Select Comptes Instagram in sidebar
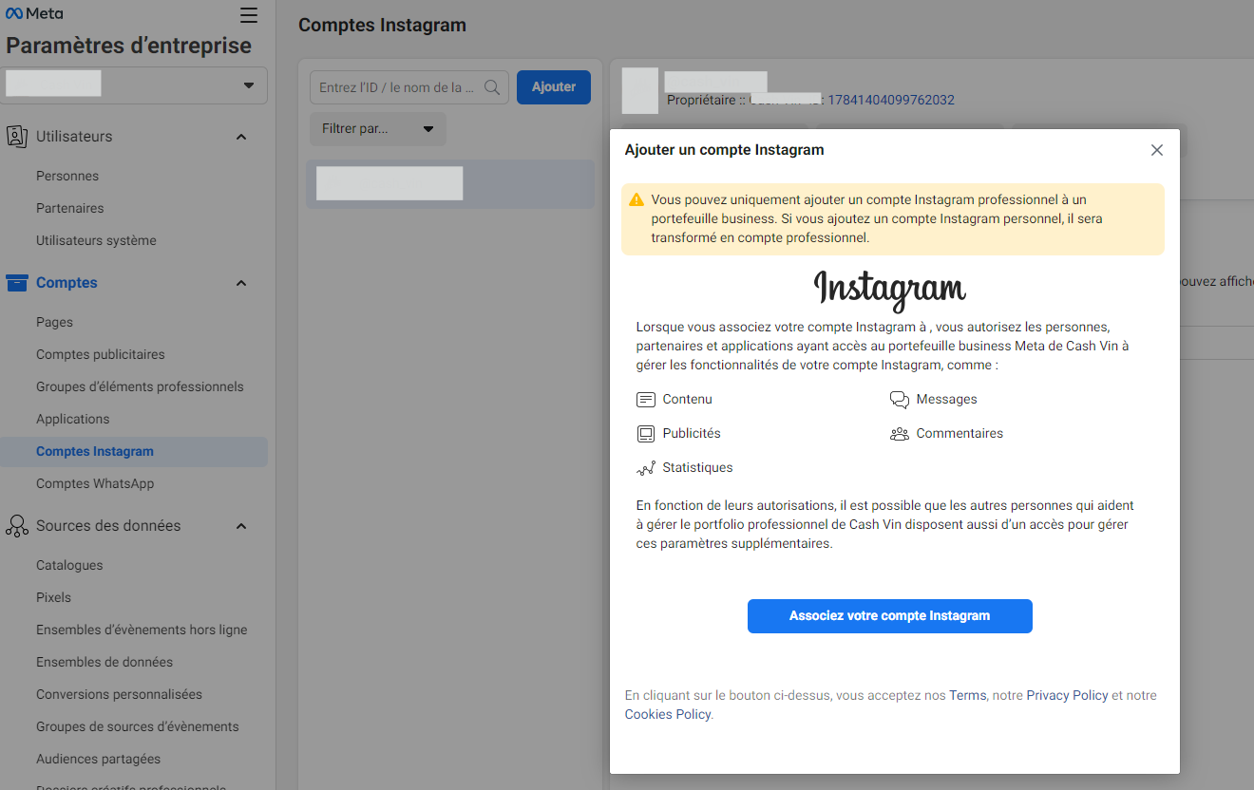The width and height of the screenshot is (1254, 790). click(x=134, y=451)
